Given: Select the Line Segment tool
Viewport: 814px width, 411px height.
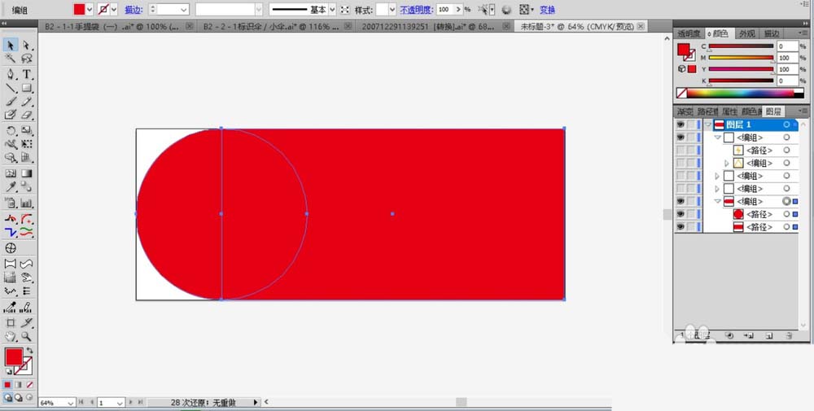Looking at the screenshot, I should coord(11,88).
